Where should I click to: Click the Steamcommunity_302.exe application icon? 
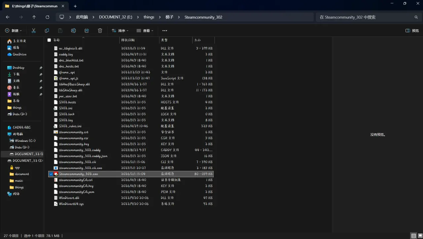click(56, 174)
